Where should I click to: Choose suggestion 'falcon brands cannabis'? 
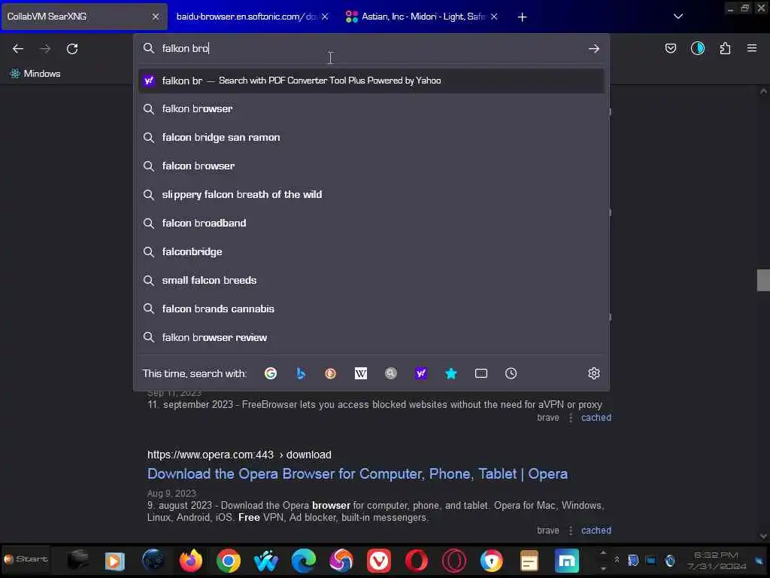(371, 309)
